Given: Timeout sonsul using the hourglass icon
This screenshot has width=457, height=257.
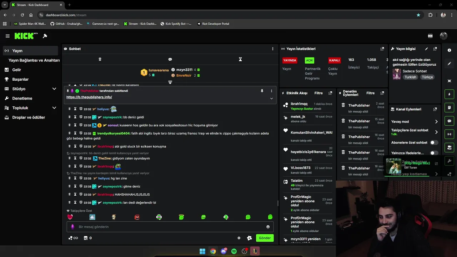Looking at the screenshot, I should (75, 125).
